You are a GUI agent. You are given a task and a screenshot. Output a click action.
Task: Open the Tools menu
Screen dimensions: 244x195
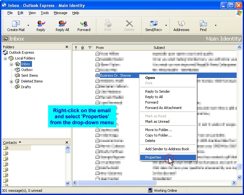tap(45, 13)
